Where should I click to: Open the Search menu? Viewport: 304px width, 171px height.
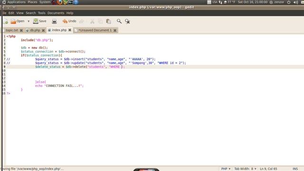point(30,13)
